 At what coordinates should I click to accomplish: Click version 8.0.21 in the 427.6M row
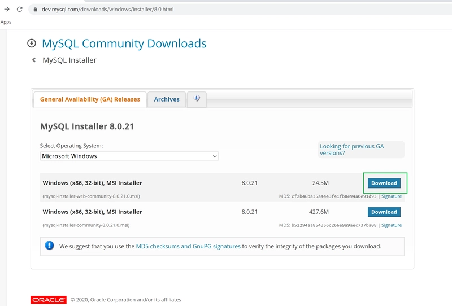249,212
